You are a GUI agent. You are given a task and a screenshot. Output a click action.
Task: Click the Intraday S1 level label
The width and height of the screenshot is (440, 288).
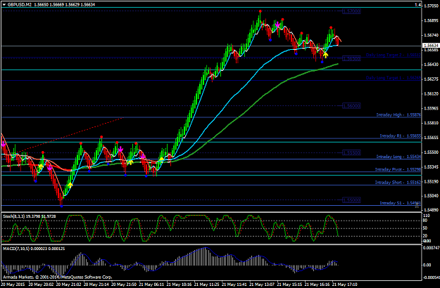pos(400,203)
